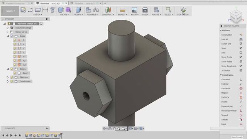247x139 pixels.
Task: Toggle the Show Profile checkbox
Action: [241, 57]
